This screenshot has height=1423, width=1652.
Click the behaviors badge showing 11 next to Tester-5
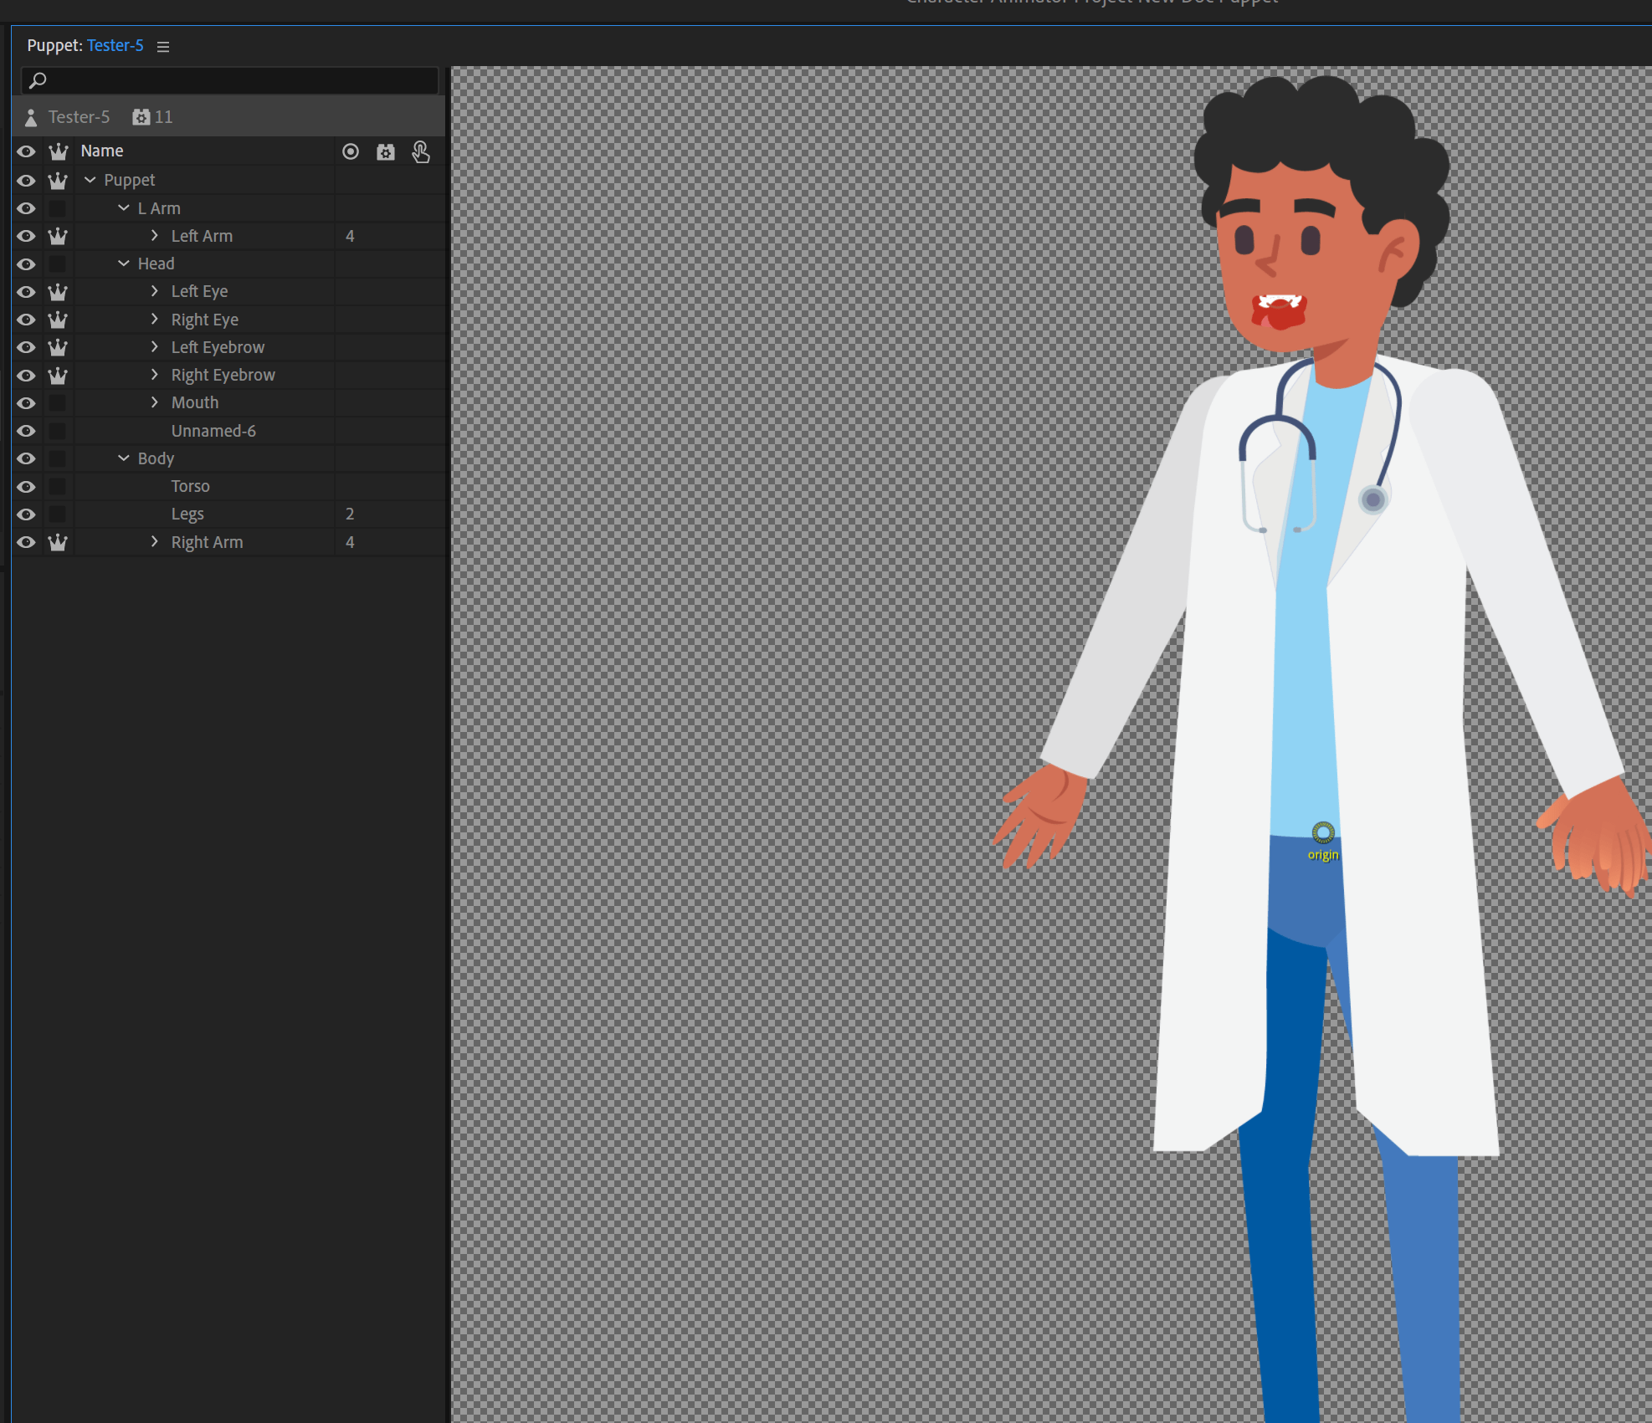pyautogui.click(x=151, y=117)
